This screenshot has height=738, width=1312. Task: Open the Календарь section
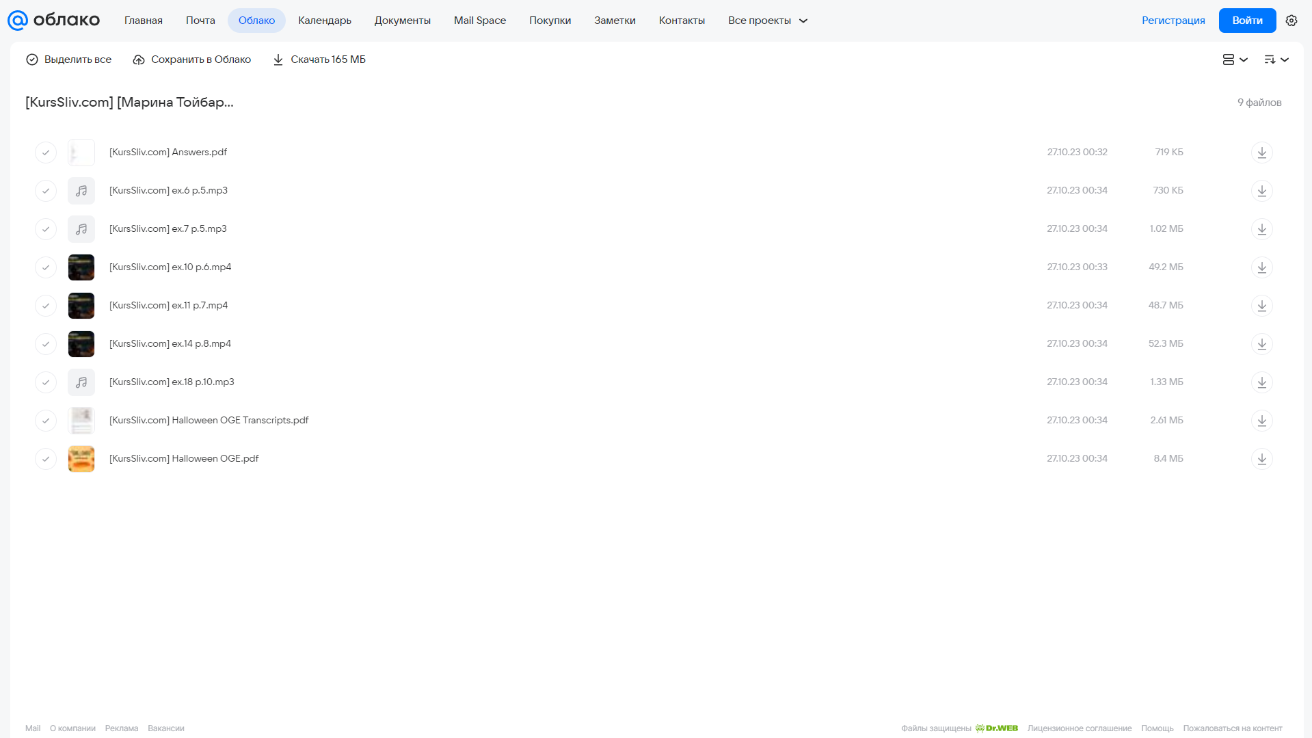(x=325, y=21)
